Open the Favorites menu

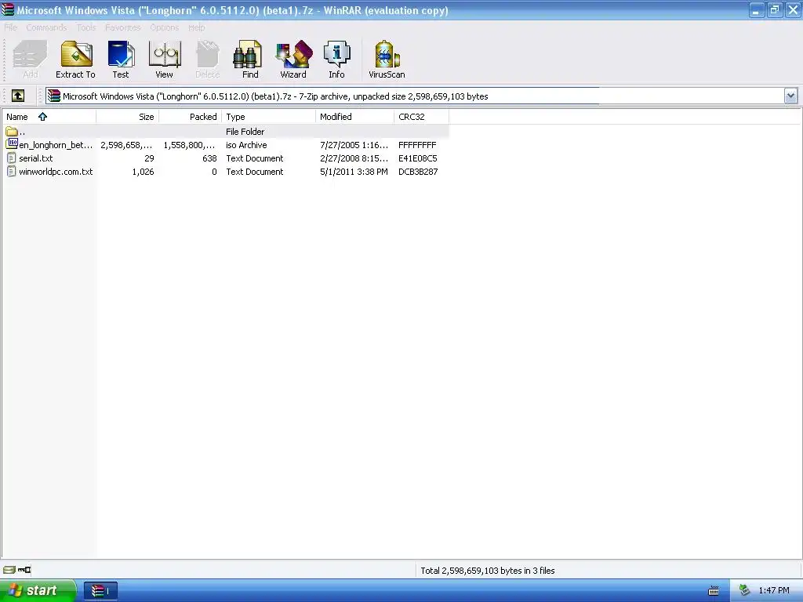123,27
